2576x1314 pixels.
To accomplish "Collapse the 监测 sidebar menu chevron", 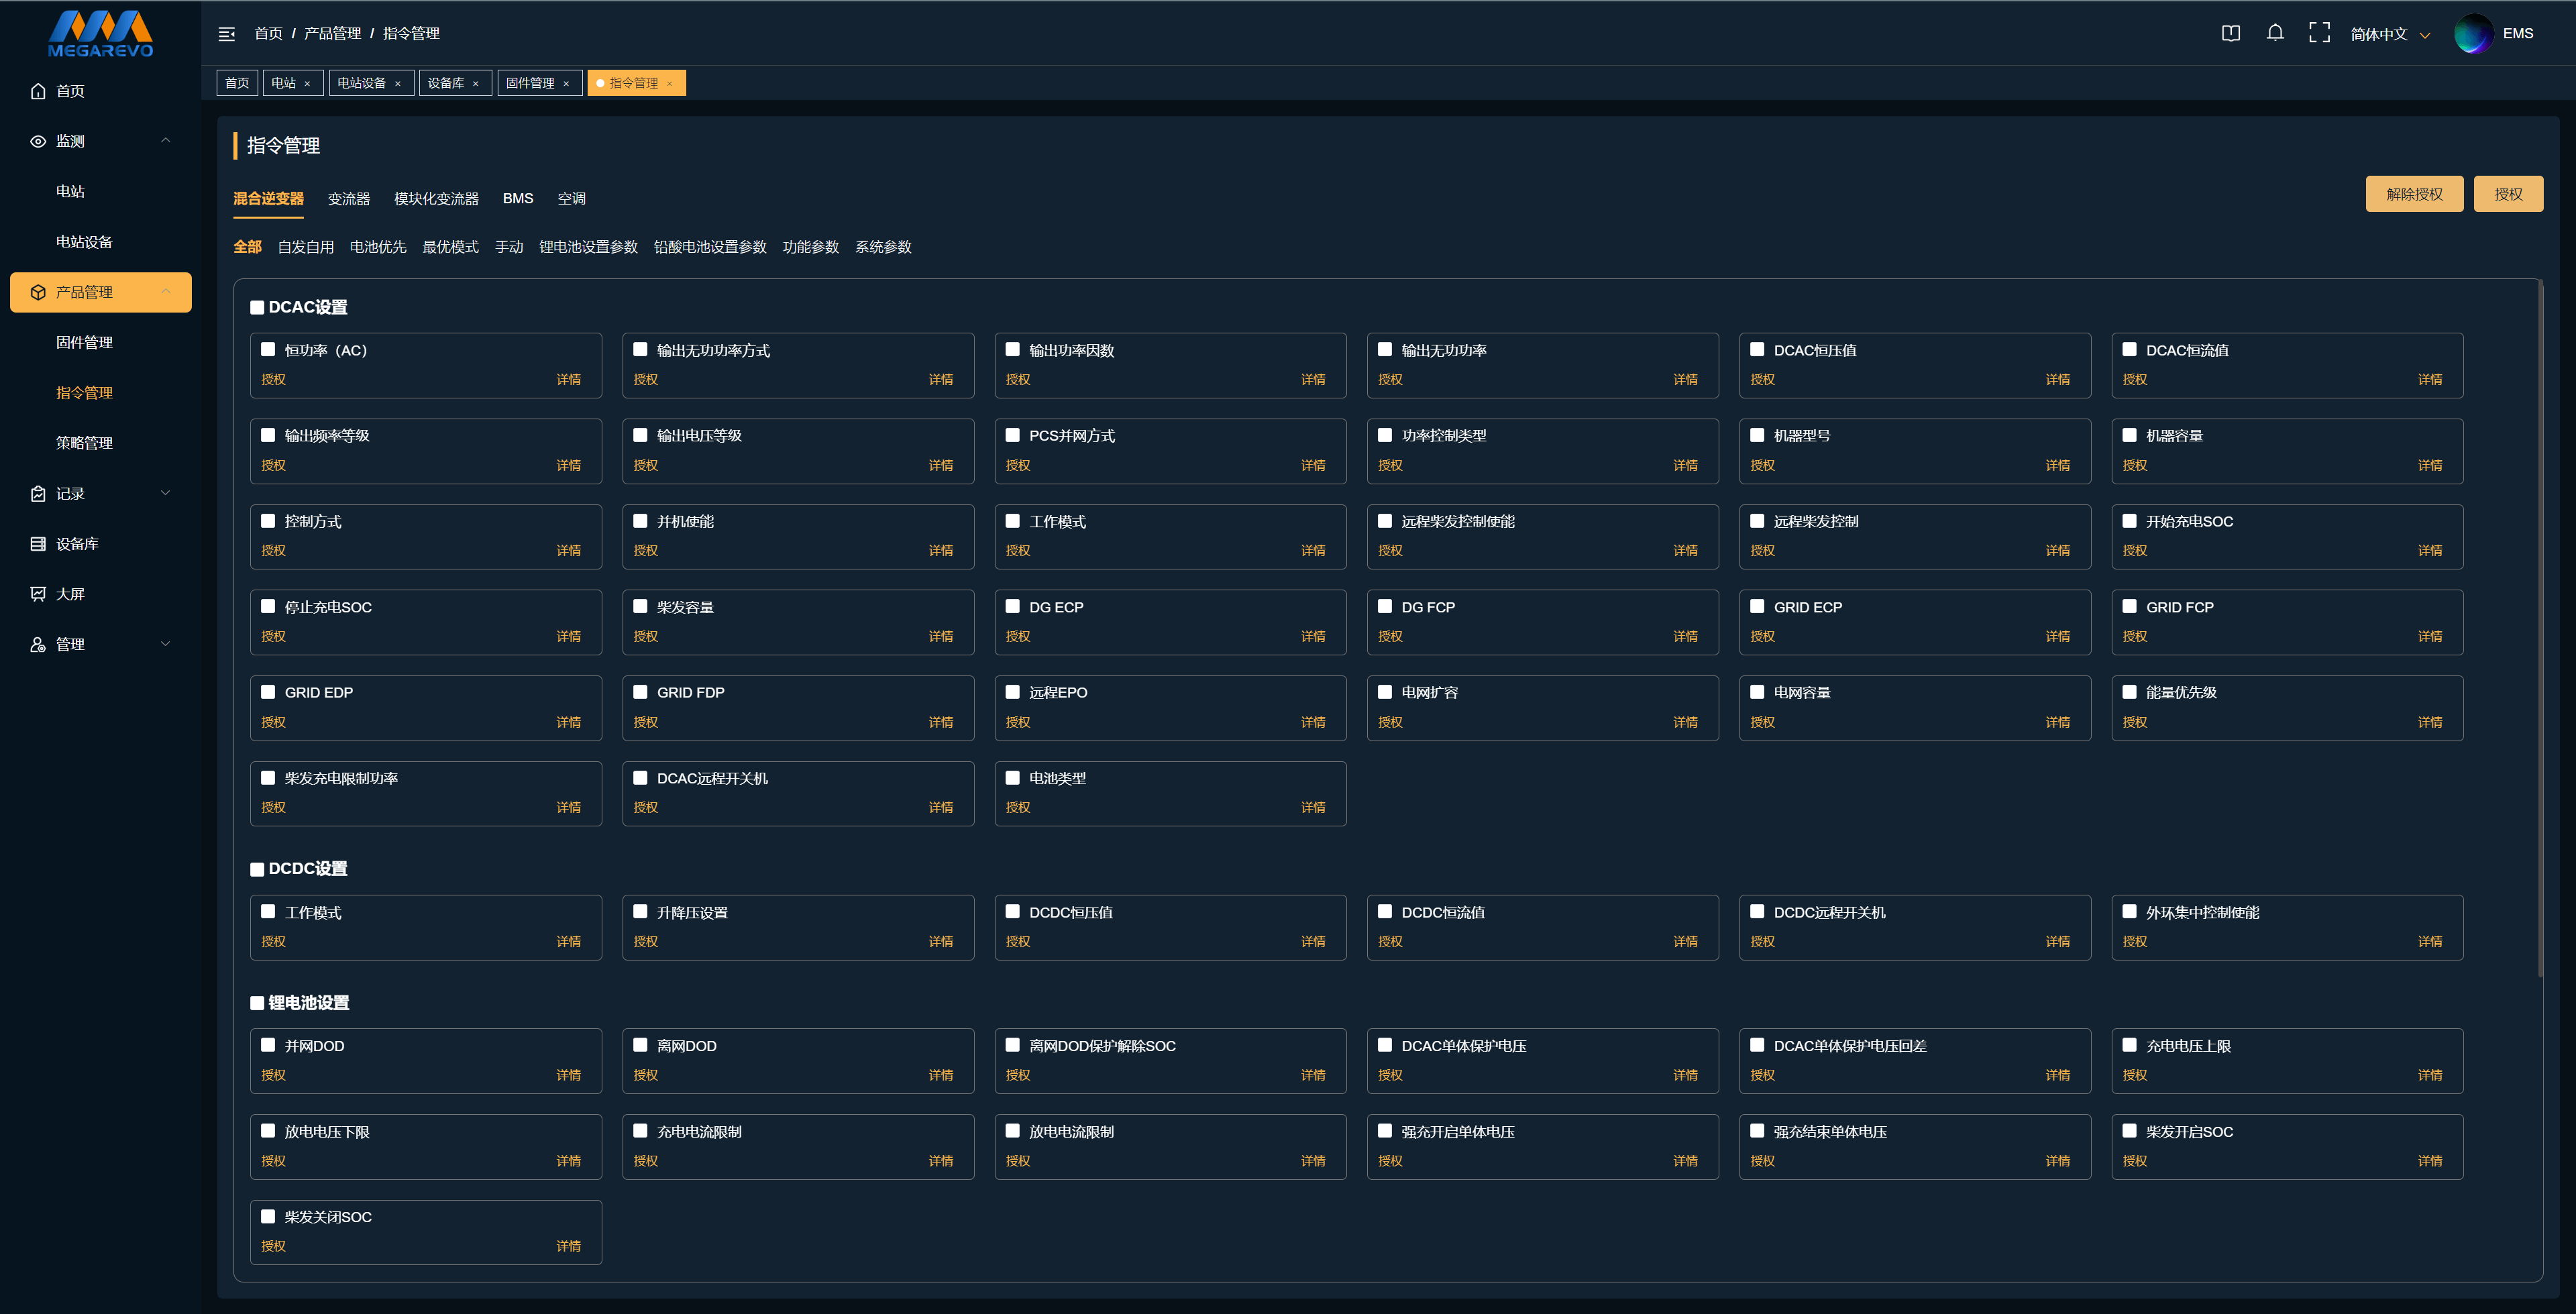I will tap(166, 141).
